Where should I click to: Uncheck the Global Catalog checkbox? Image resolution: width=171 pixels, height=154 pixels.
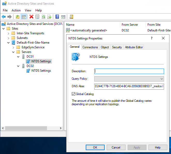(73, 94)
